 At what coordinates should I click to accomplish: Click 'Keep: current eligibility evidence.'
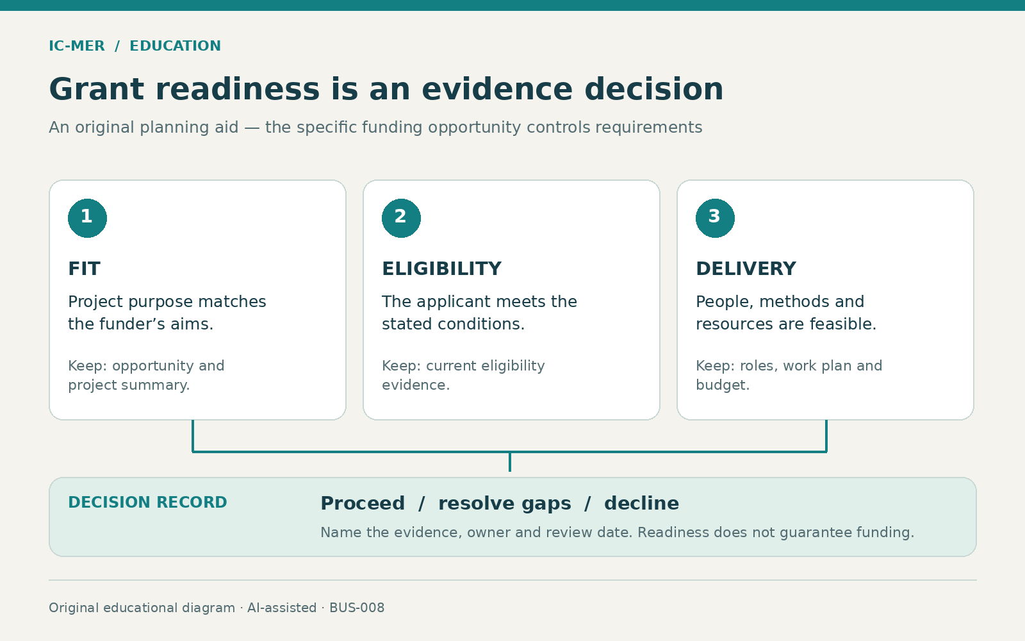[463, 376]
